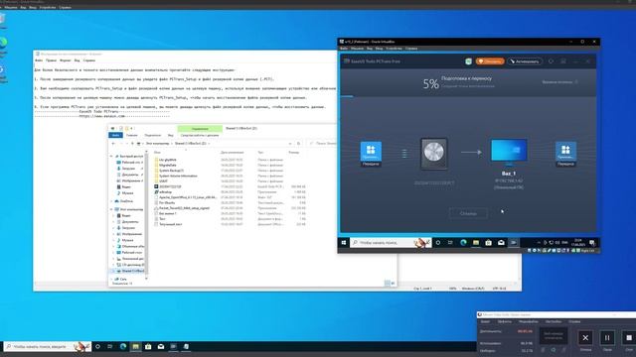Open the File menu in Notepad
The width and height of the screenshot is (636, 357).
click(39, 60)
